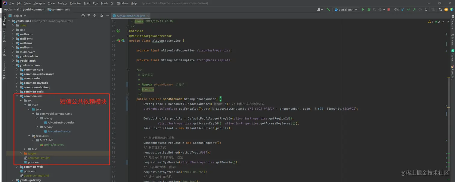The height and width of the screenshot is (182, 455).
Task: Go to previous highlighted error arrow
Action: (443, 22)
